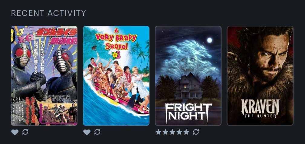
Task: Click the rewatch icon beside the Fright Night stars
Action: 196,132
